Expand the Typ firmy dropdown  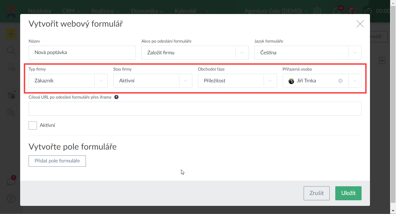pyautogui.click(x=101, y=81)
